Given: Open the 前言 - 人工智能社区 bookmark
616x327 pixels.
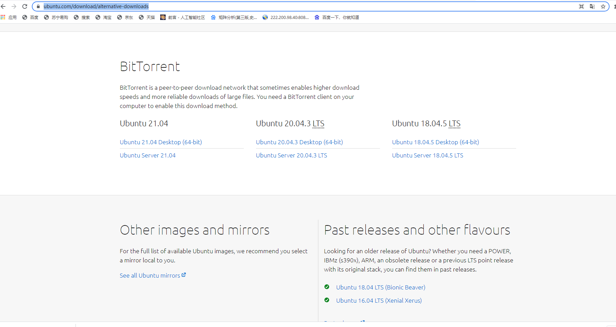Looking at the screenshot, I should click(x=183, y=17).
